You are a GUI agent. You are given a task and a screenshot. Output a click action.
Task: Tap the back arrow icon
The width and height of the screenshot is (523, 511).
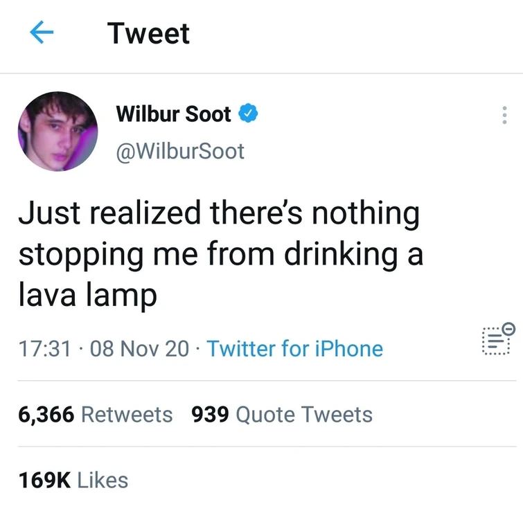pos(42,33)
